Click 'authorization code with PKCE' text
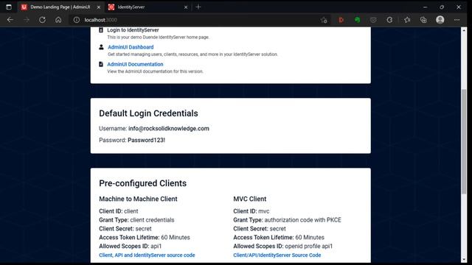Image resolution: width=472 pixels, height=265 pixels. click(303, 220)
